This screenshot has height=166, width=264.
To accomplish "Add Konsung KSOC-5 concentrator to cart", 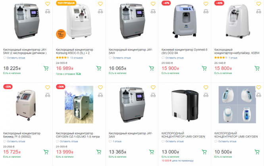I will pyautogui.click(x=98, y=68).
